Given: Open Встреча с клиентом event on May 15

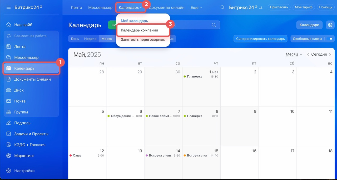Looking at the screenshot, I should [x=201, y=156].
